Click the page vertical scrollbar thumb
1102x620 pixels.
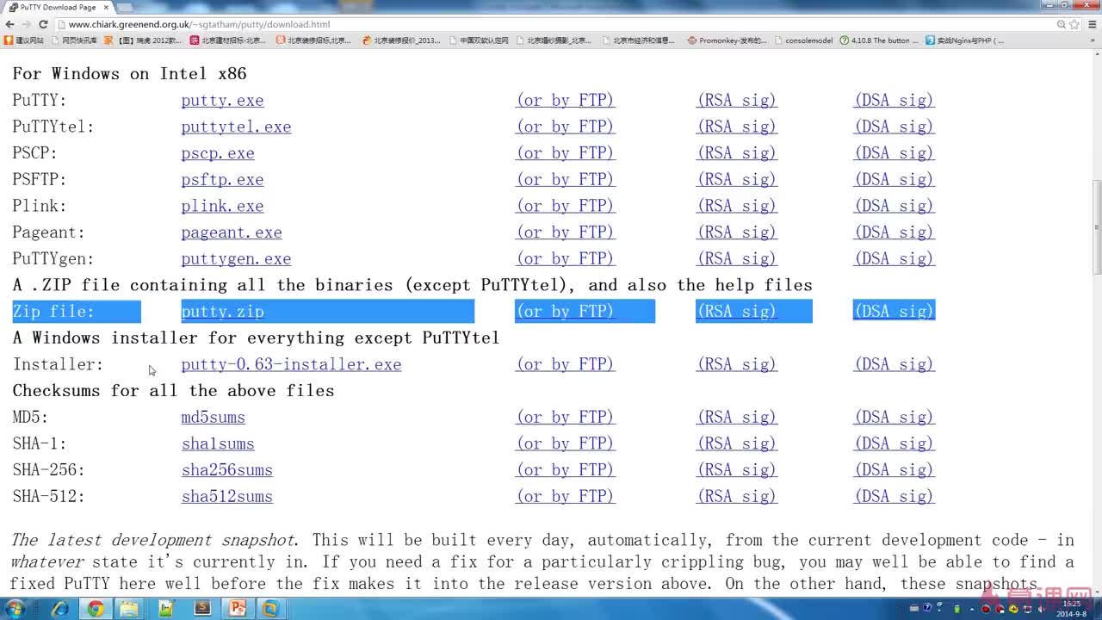click(x=1097, y=226)
